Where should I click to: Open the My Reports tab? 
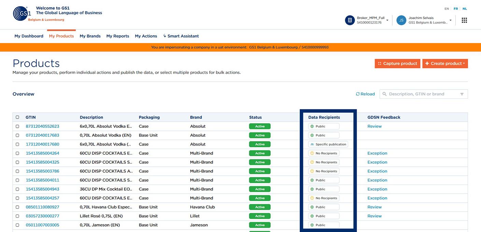point(118,36)
